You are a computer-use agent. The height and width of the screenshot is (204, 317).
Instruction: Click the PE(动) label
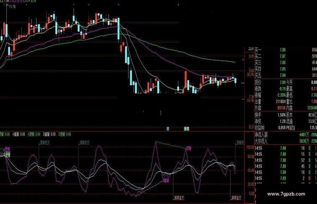pyautogui.click(x=291, y=128)
